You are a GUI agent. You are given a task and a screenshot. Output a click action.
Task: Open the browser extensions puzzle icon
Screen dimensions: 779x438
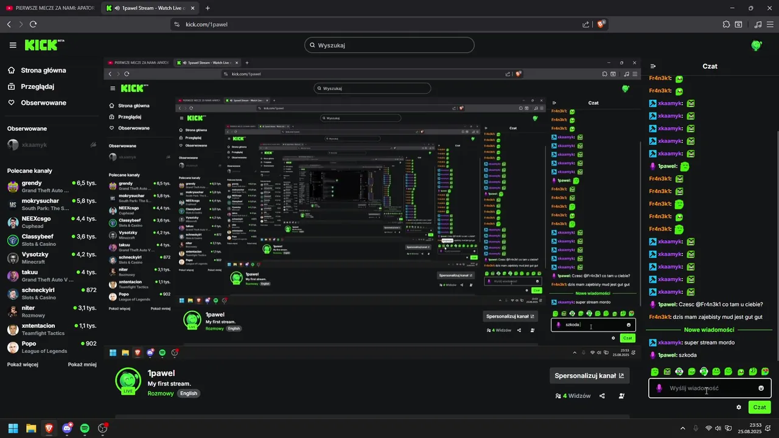coord(726,24)
